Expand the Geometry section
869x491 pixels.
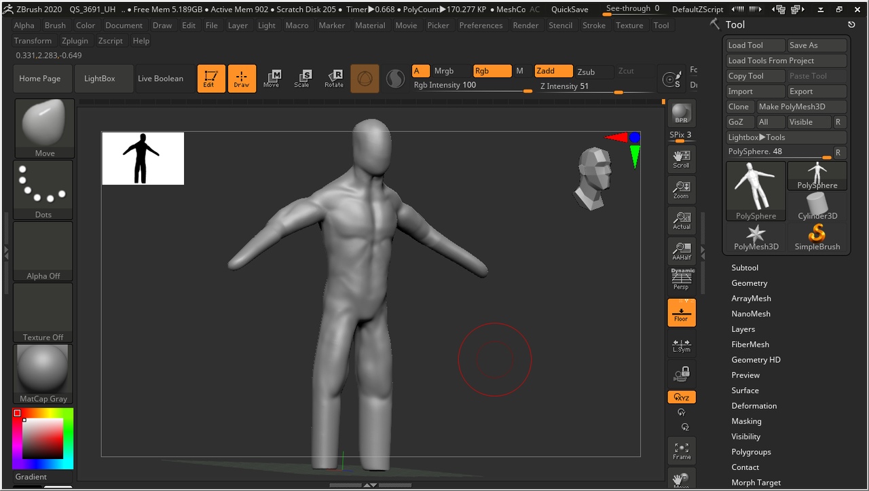click(x=749, y=283)
